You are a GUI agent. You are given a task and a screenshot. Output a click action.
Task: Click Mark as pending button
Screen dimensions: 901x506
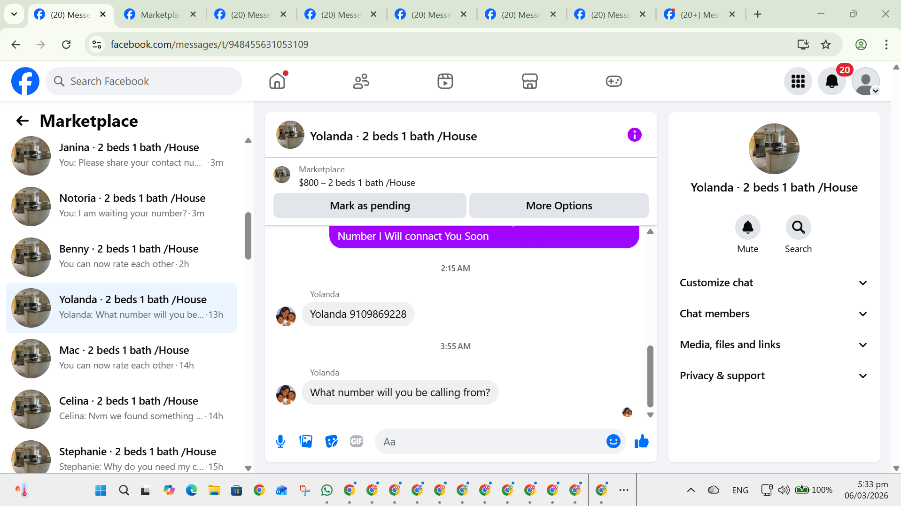click(x=370, y=206)
